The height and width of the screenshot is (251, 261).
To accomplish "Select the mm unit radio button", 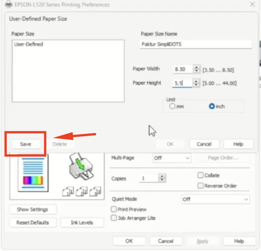I will click(x=172, y=106).
